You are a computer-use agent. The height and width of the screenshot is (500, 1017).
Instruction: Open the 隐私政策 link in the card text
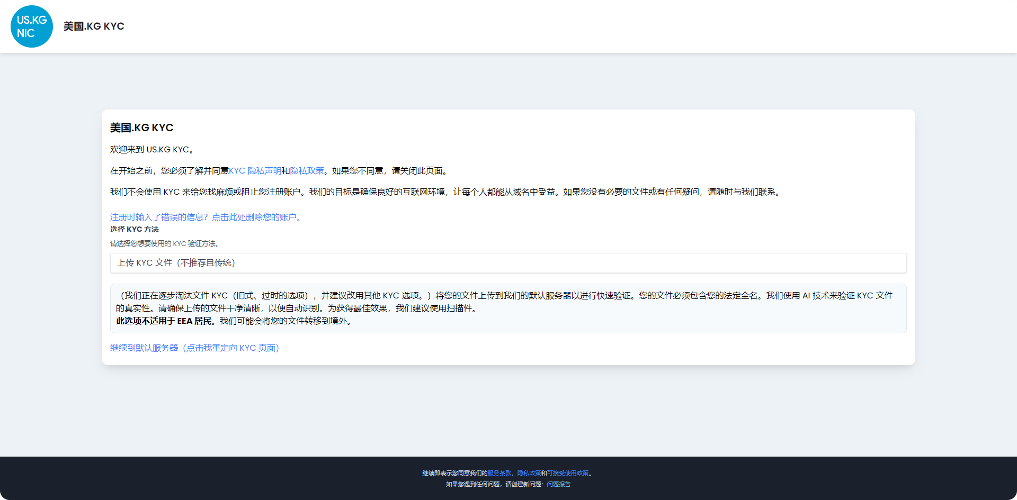tap(307, 171)
